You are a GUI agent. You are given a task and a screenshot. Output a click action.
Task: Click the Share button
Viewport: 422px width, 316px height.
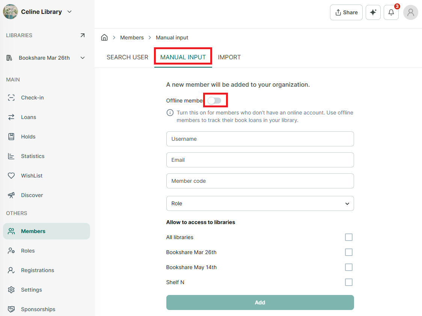point(347,12)
